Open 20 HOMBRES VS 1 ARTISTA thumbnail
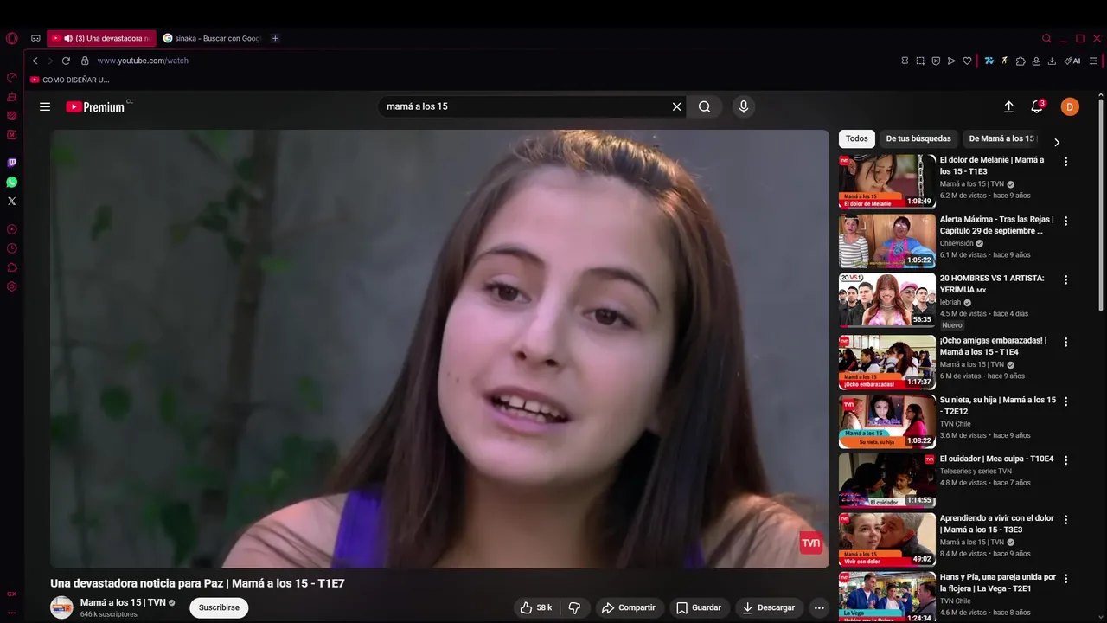 point(887,300)
